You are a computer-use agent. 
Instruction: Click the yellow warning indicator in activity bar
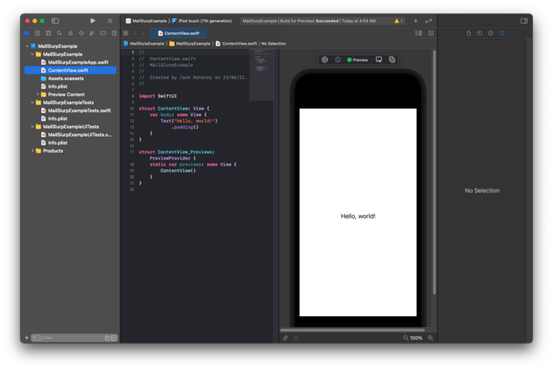click(398, 21)
